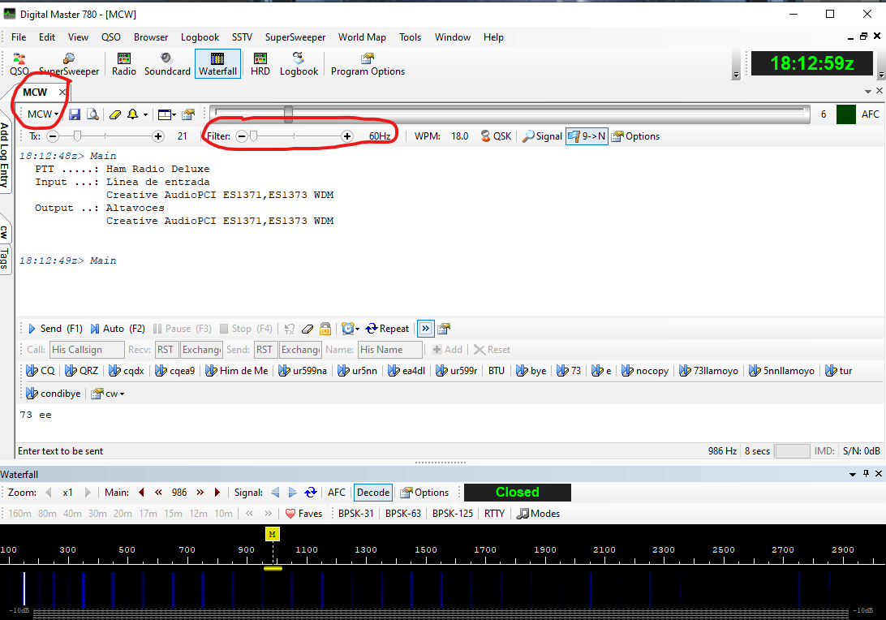Click the Filter plus button

pos(347,136)
